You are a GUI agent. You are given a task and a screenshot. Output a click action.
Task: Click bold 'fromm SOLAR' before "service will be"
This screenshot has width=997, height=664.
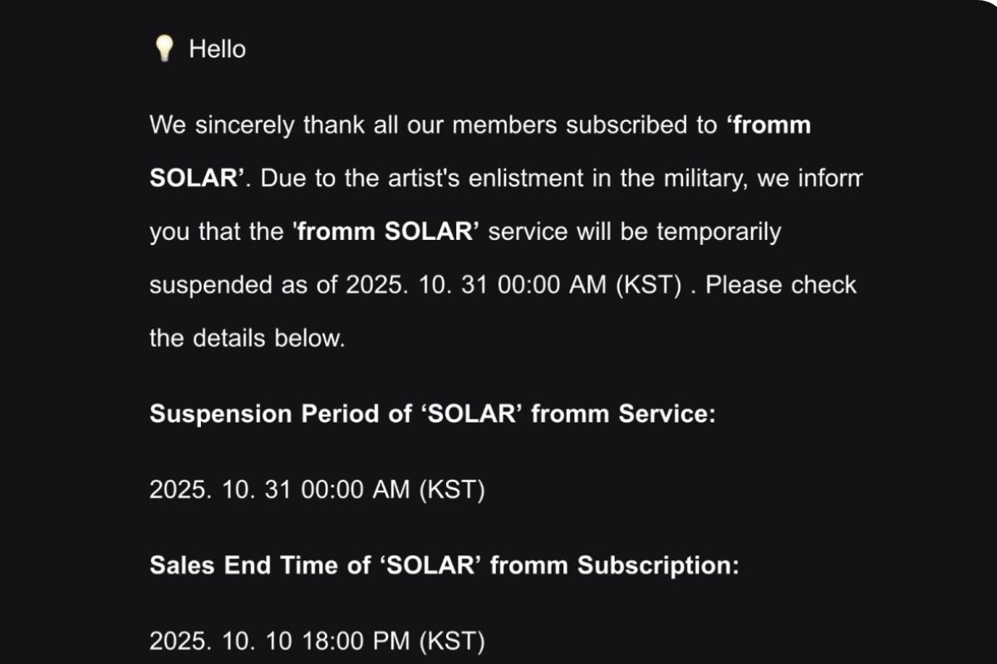coord(386,232)
